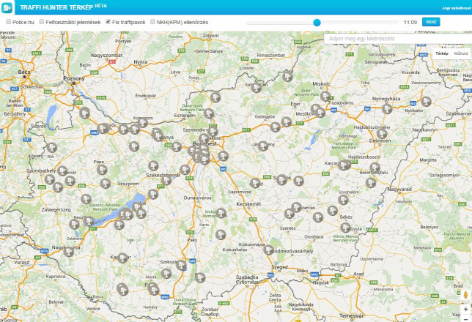The height and width of the screenshot is (322, 472).
Task: Click the Most button
Action: (431, 22)
